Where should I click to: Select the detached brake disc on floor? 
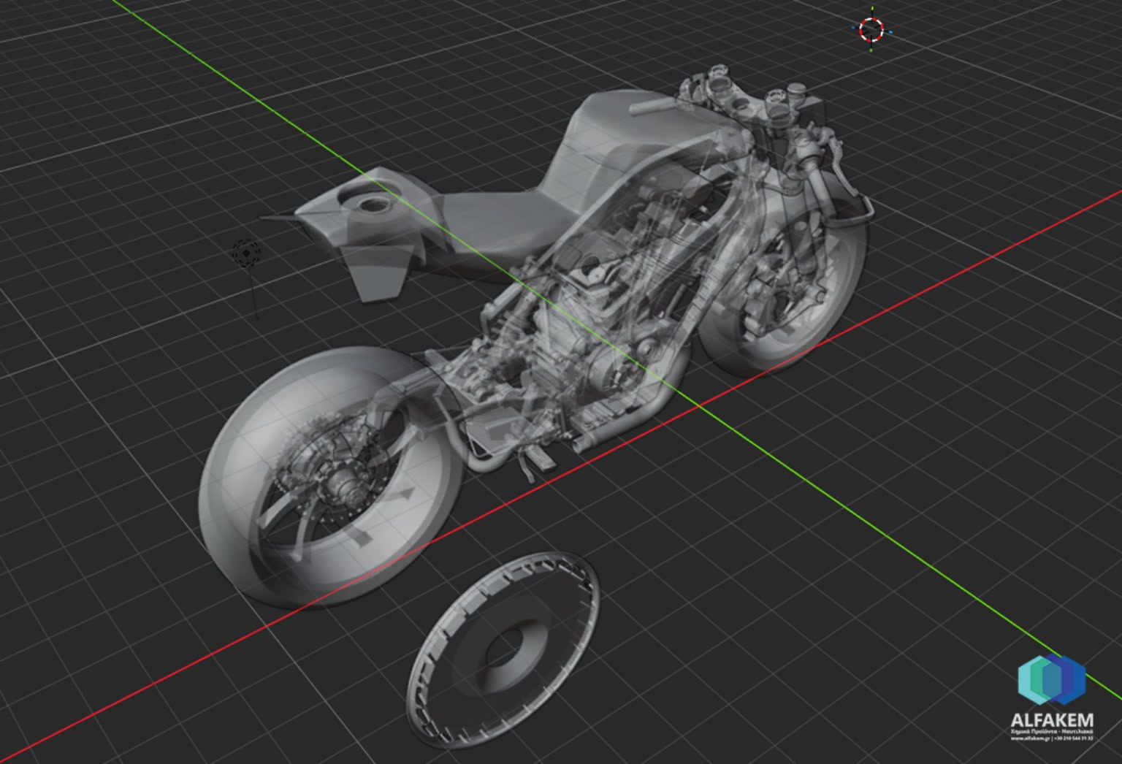pos(504,649)
